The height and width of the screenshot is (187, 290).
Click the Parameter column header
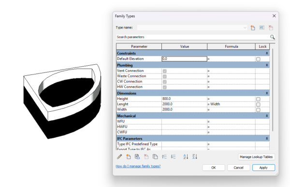click(139, 46)
